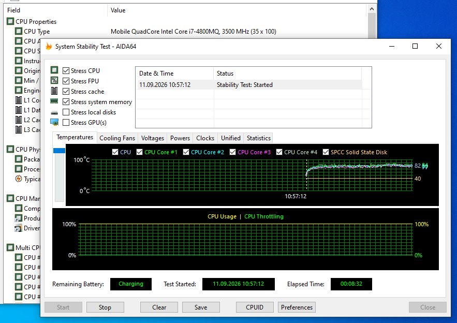Click the system memory RAM stick icon
This screenshot has height=323, width=457.
click(x=54, y=101)
